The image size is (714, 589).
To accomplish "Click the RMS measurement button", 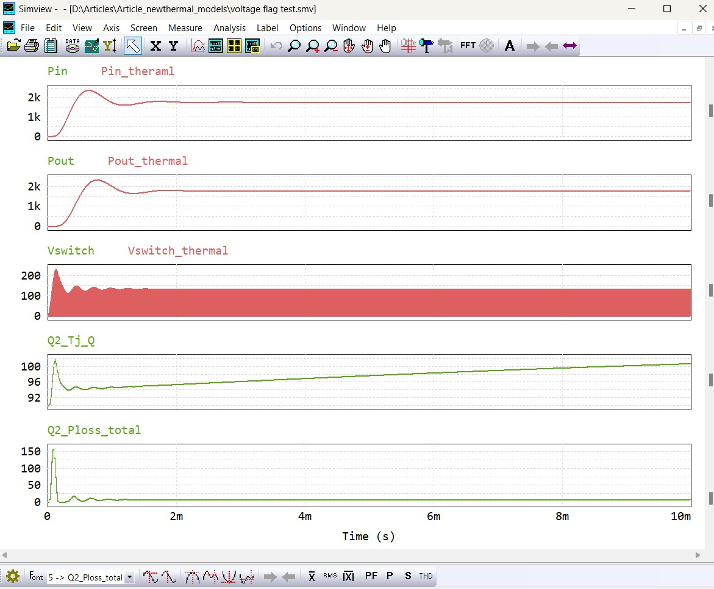I will (x=330, y=576).
